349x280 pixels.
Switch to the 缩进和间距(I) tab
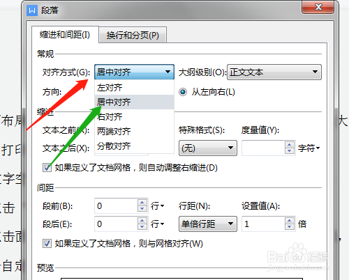(x=65, y=35)
